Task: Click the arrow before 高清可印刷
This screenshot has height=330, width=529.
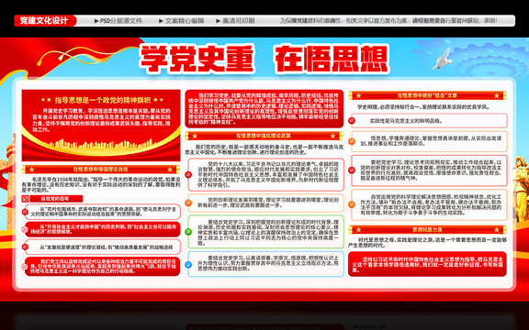Action: tap(219, 21)
